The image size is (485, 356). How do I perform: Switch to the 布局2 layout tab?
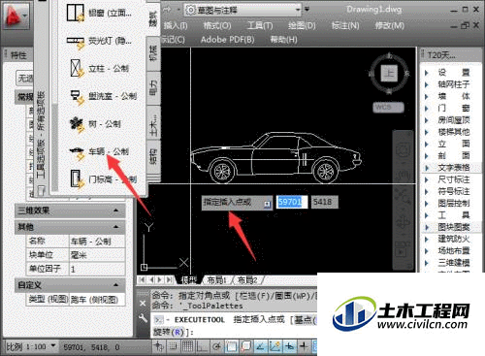click(x=247, y=280)
